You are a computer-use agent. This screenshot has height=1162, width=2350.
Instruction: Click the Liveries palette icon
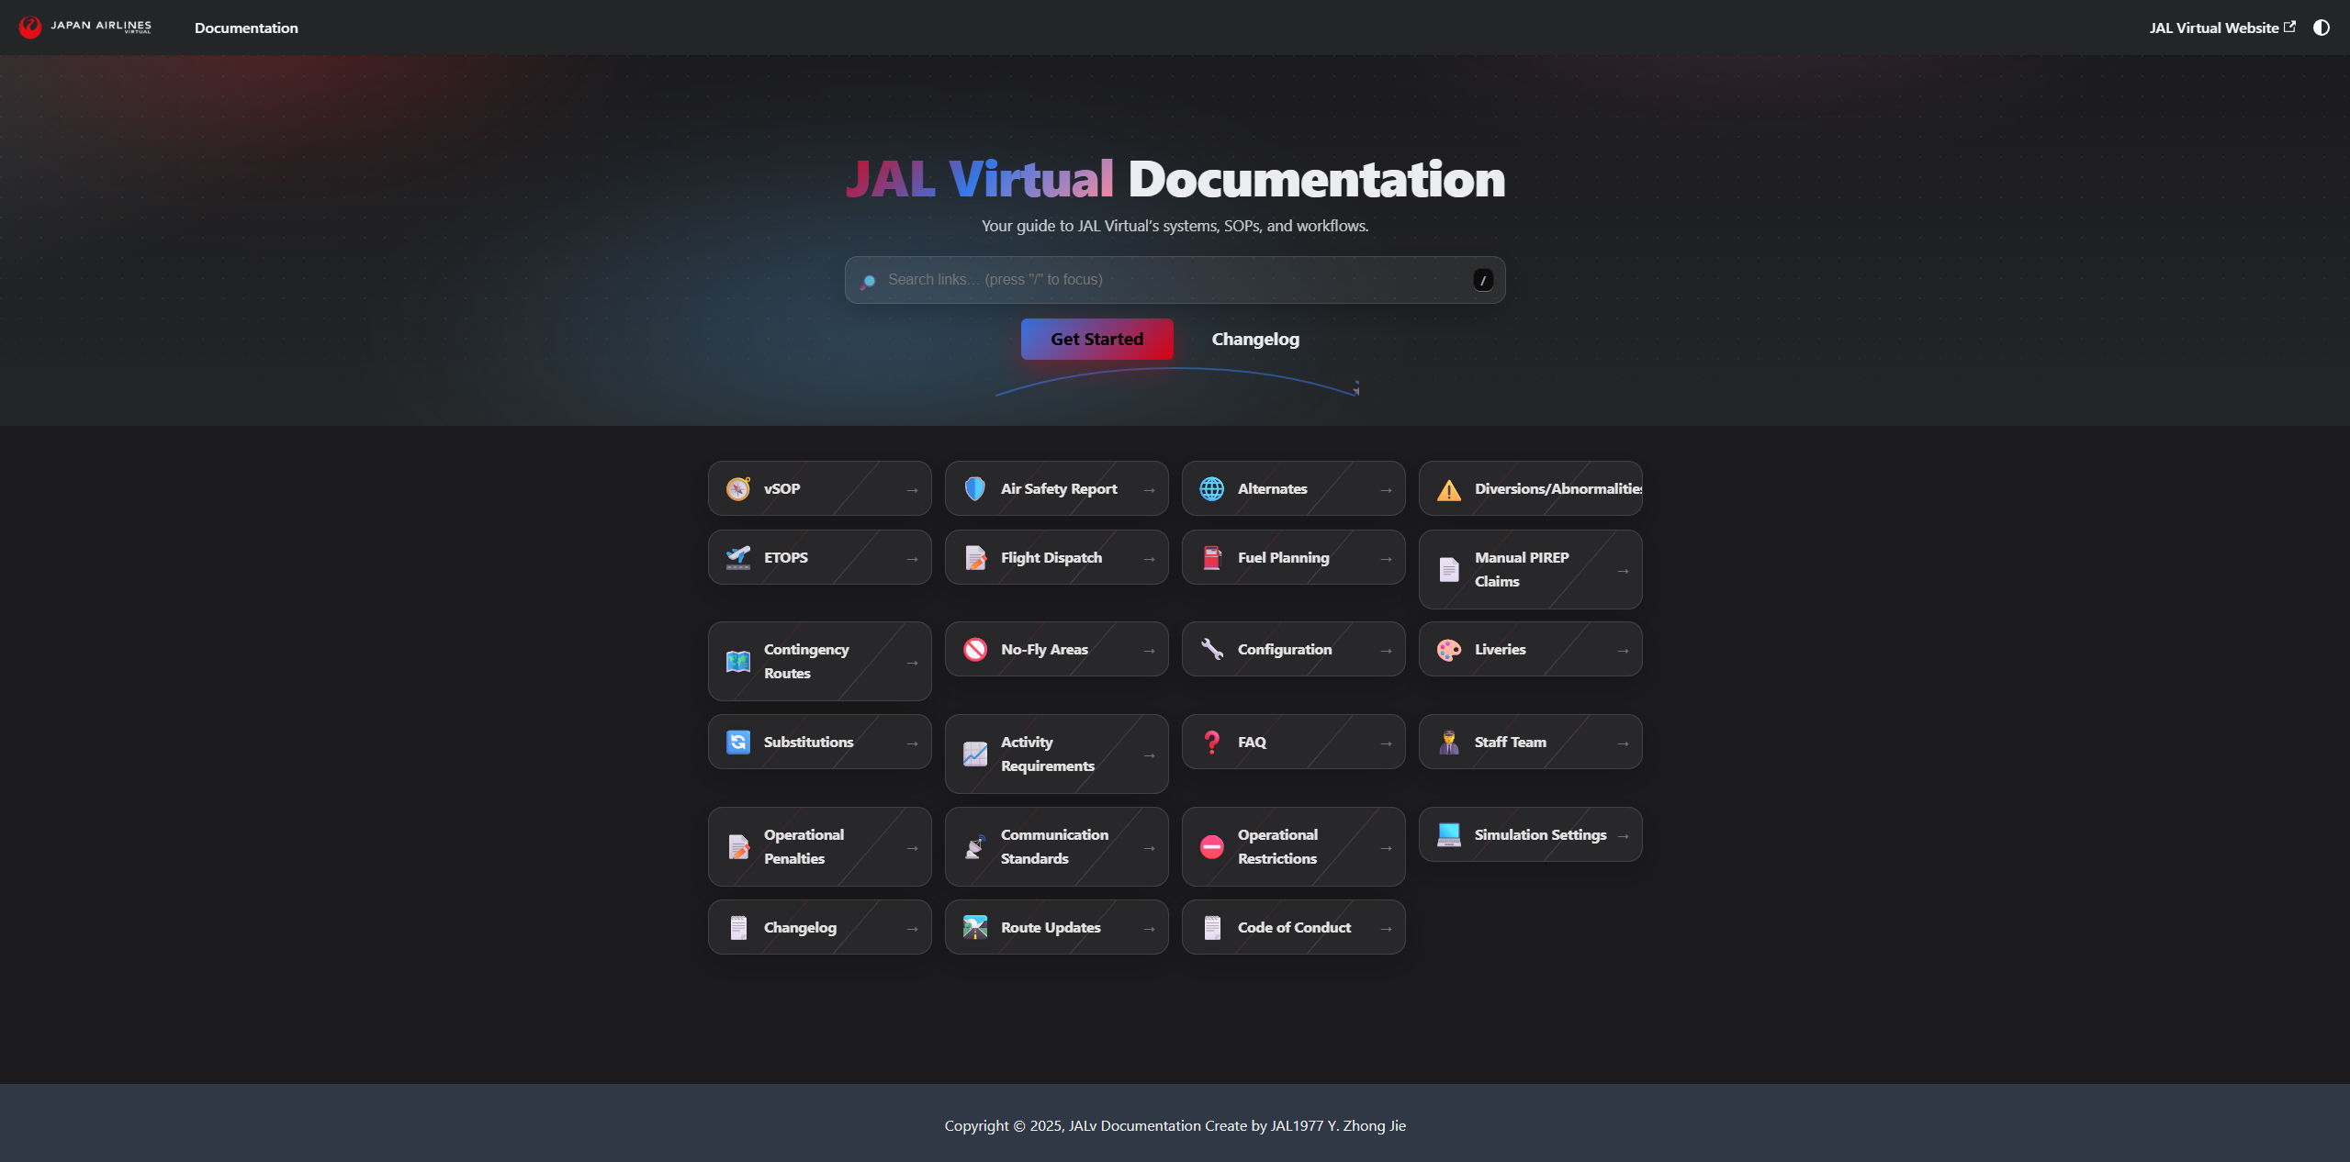[x=1449, y=649]
